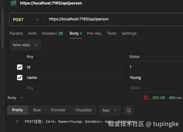The image size is (183, 132).
Task: Click the HTTP request type icon
Action: point(14,3)
